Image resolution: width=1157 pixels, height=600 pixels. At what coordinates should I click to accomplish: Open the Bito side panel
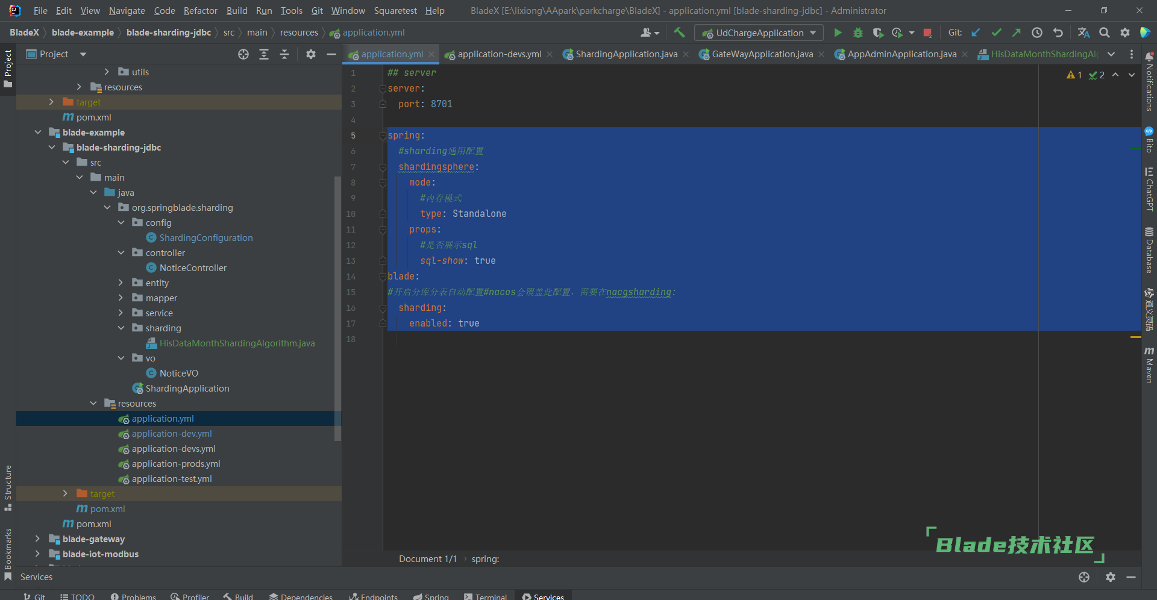1149,140
